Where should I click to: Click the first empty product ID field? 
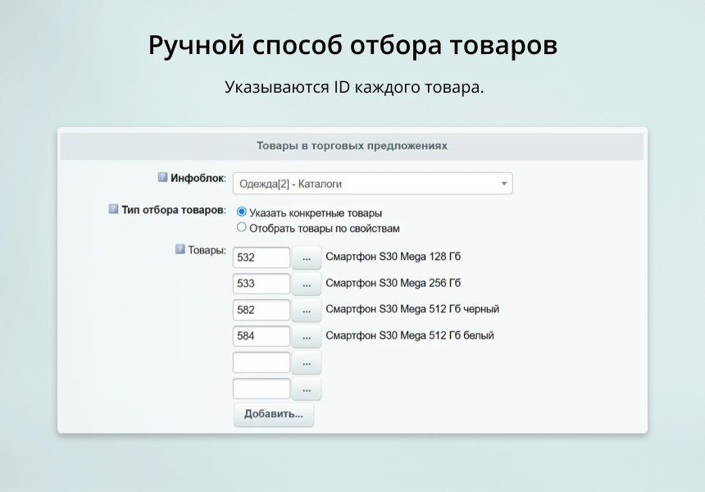(x=262, y=362)
